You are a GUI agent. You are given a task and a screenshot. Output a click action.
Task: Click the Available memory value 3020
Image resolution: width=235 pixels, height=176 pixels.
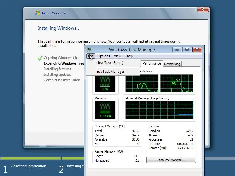pyautogui.click(x=135, y=140)
